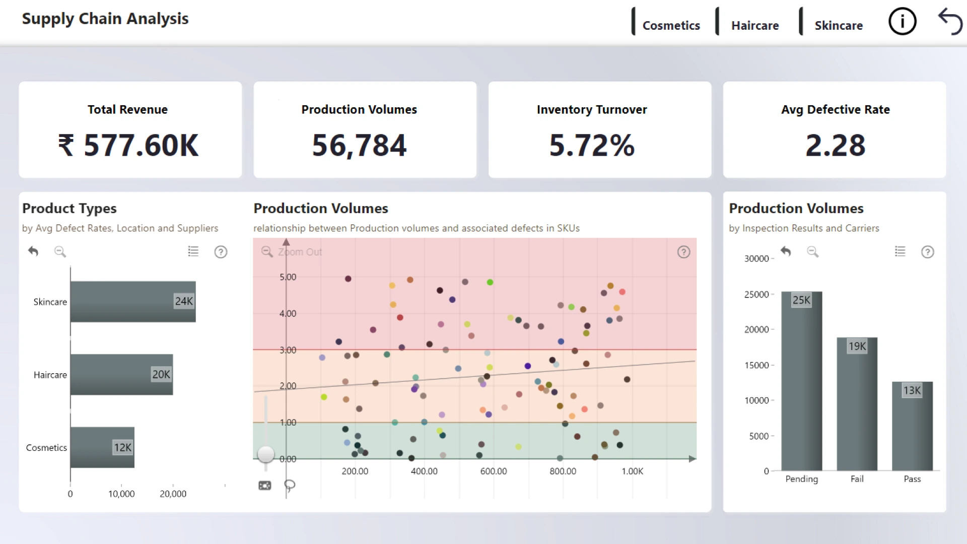The height and width of the screenshot is (544, 967).
Task: Select the Pass 13K column
Action: (912, 426)
